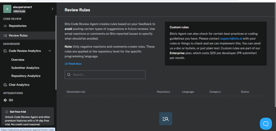The image size is (276, 131).
Task: Collapse the Code Review Analytics chevron
Action: pyautogui.click(x=50, y=51)
